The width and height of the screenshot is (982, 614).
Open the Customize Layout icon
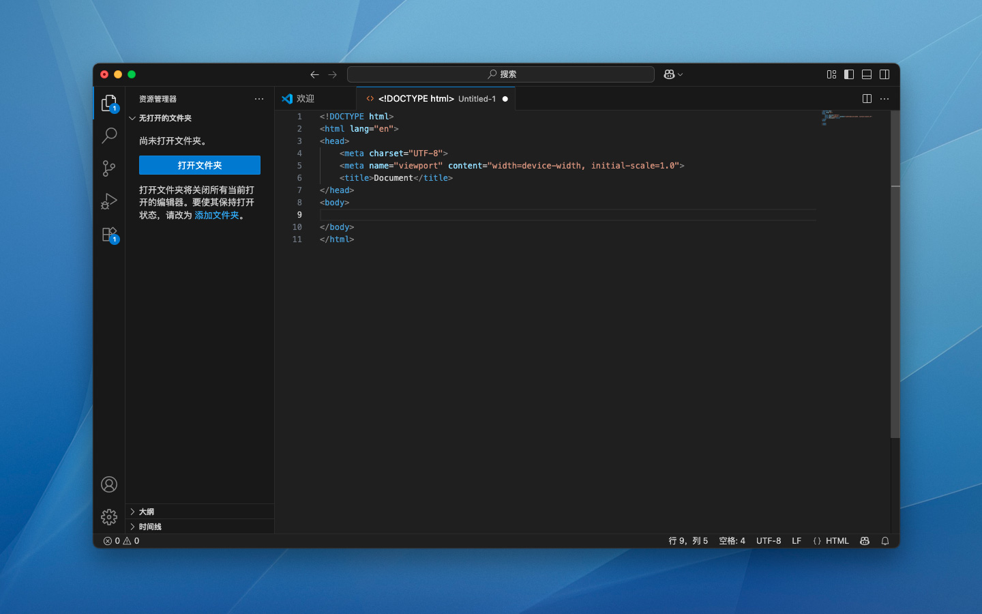(x=831, y=74)
